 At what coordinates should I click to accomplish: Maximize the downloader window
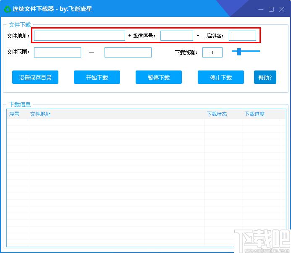(271, 9)
